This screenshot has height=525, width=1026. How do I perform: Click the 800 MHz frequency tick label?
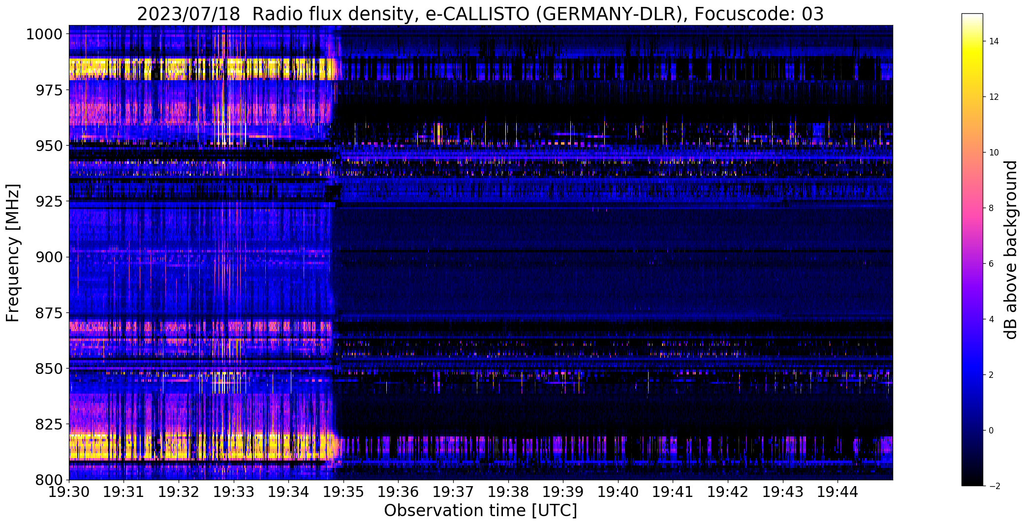pyautogui.click(x=49, y=479)
